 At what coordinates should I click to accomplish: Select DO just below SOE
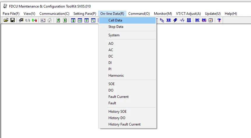pyautogui.click(x=127, y=90)
